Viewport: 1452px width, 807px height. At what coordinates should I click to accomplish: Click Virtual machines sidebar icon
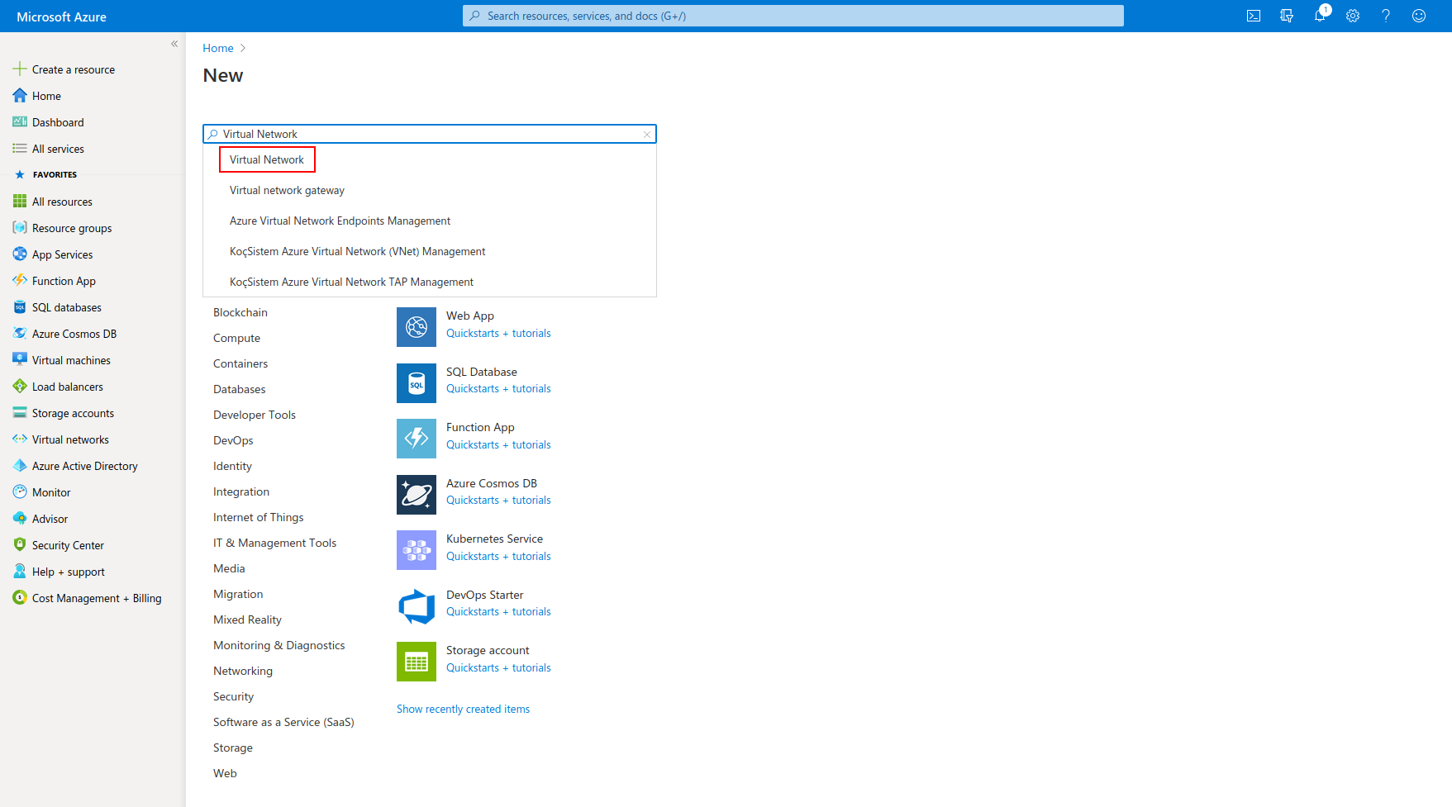coord(20,360)
